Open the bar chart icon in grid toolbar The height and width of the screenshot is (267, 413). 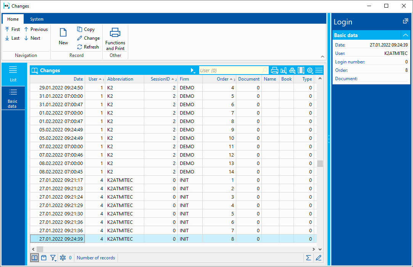pyautogui.click(x=284, y=70)
